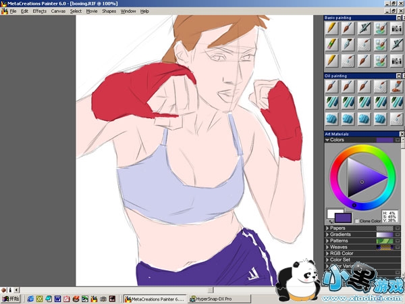The height and width of the screenshot is (304, 405).
Task: Open the Effects menu
Action: point(40,11)
